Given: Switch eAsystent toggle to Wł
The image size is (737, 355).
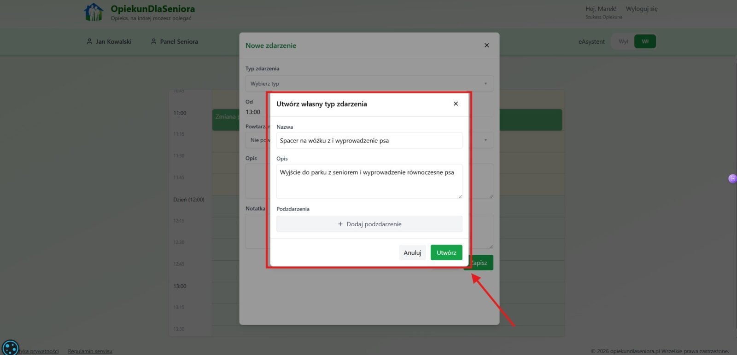Looking at the screenshot, I should point(645,41).
